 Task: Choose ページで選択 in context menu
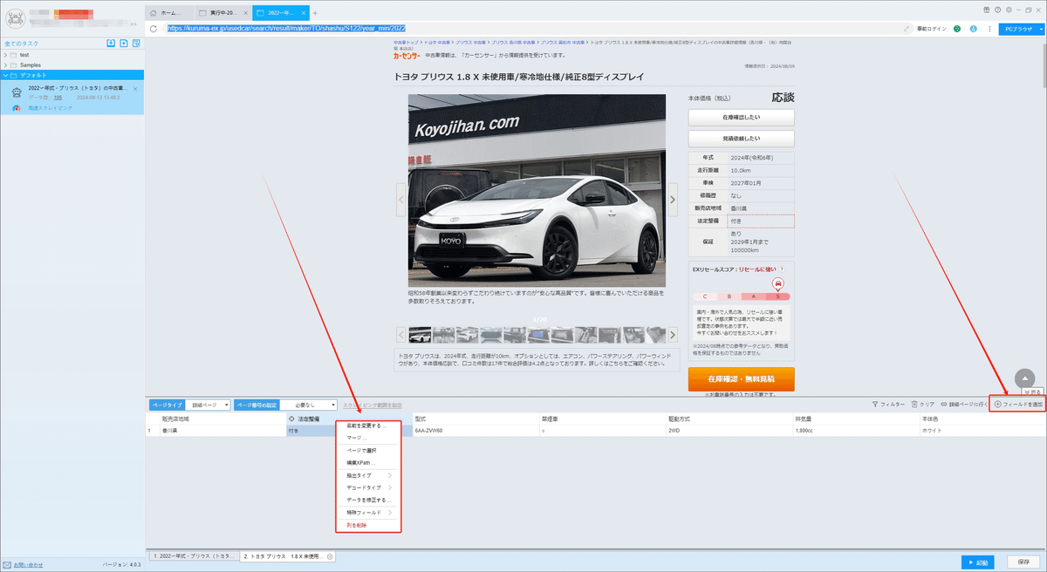367,450
